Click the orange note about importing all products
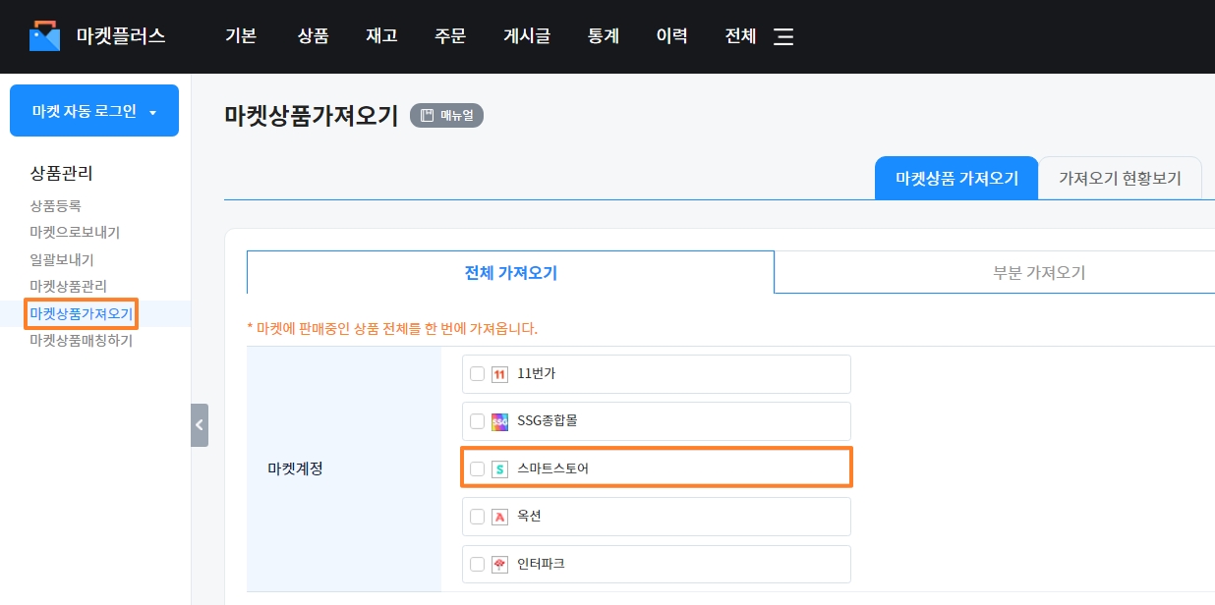The image size is (1215, 605). [x=392, y=328]
